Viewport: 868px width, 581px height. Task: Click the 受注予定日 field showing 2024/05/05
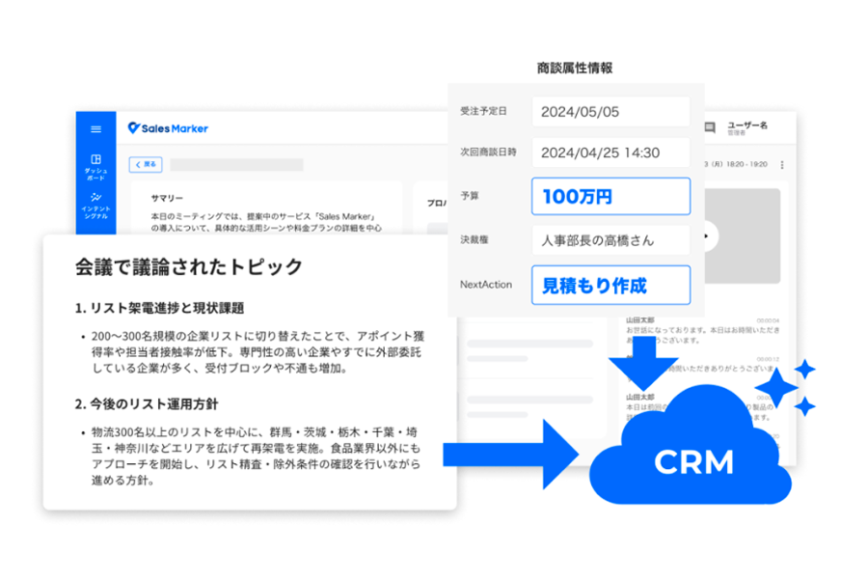pos(610,112)
